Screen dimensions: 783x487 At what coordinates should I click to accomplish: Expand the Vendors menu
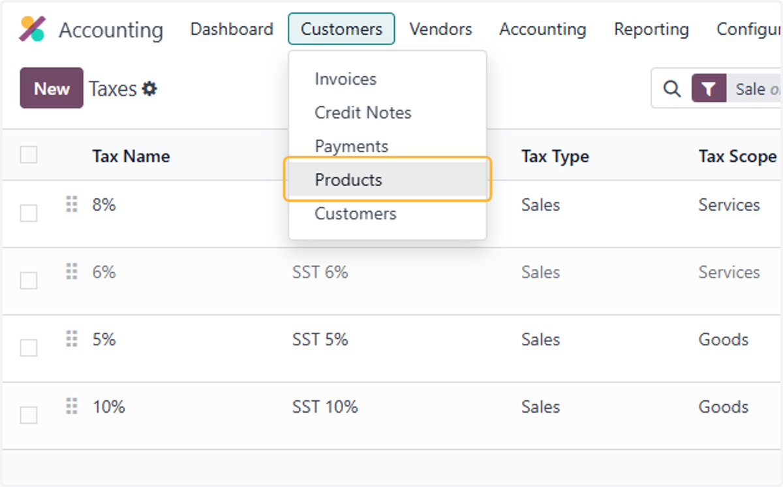tap(440, 29)
